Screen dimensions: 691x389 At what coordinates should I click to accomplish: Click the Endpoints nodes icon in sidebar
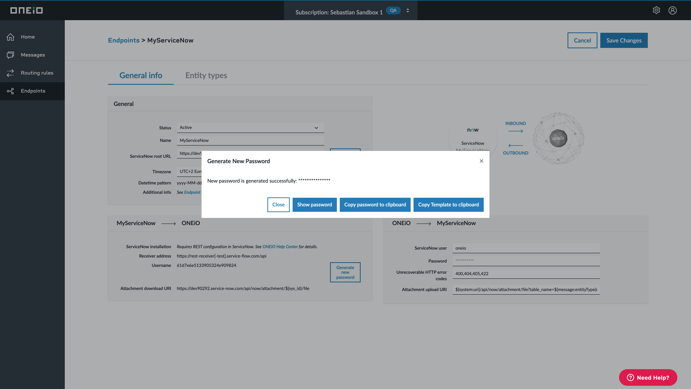[10, 91]
